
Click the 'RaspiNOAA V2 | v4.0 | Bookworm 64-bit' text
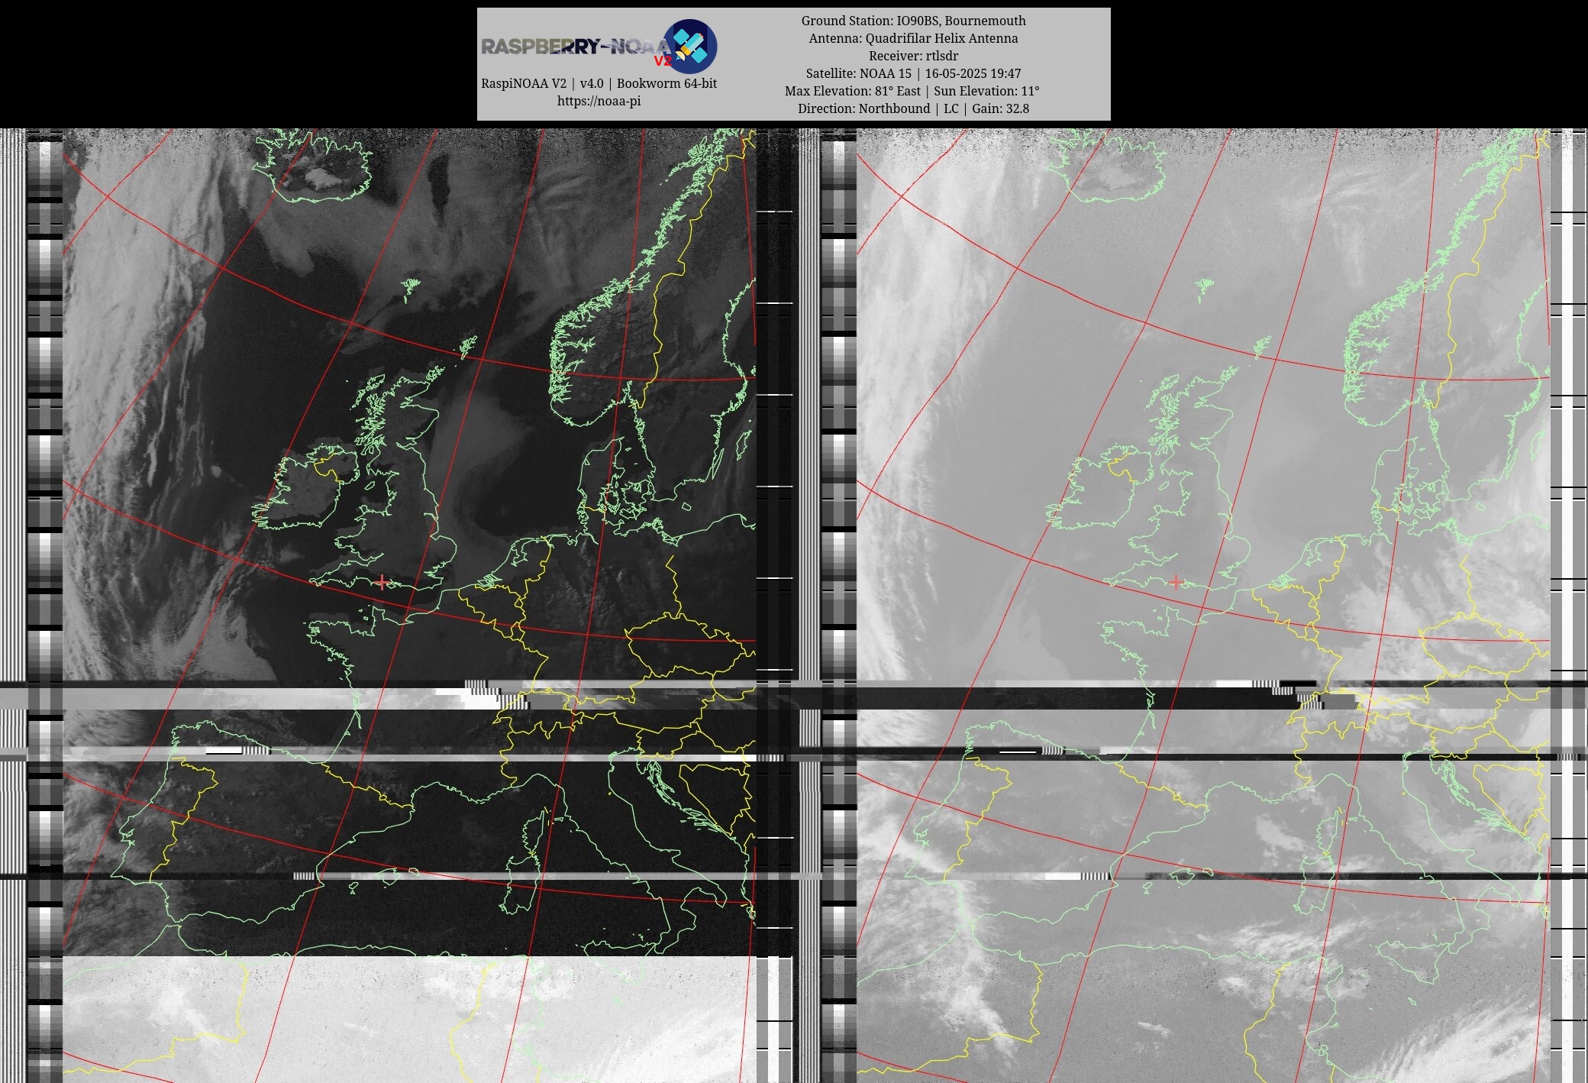[x=599, y=83]
